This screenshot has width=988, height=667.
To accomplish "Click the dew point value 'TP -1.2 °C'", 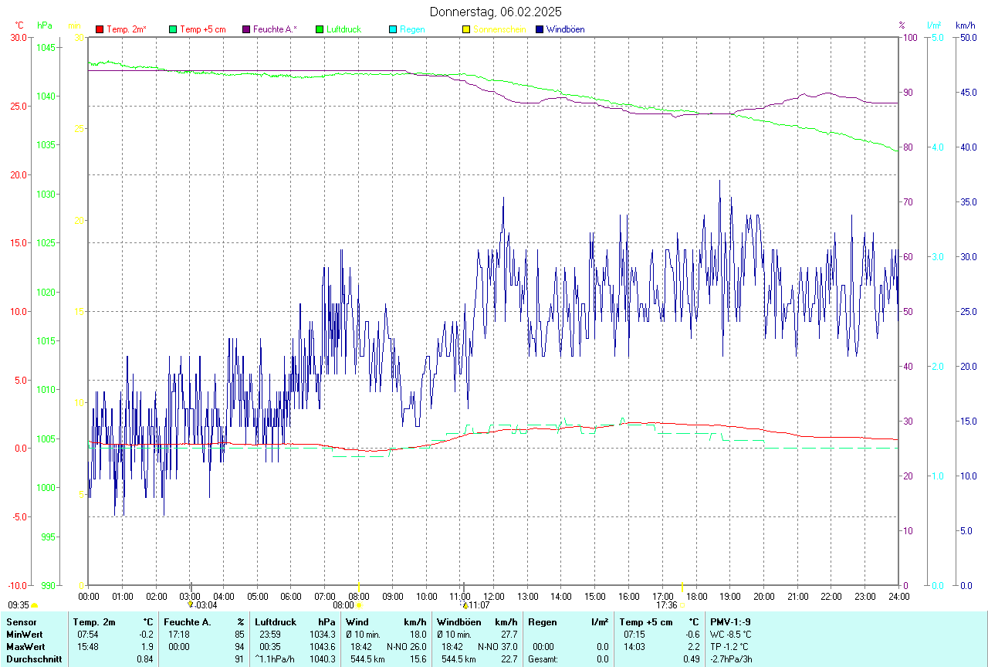I will tap(730, 647).
